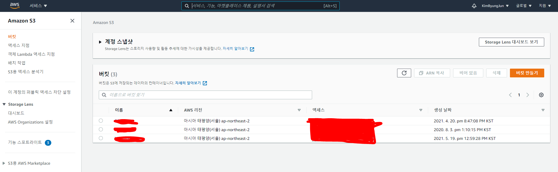The width and height of the screenshot is (558, 172).
Task: Click date 2020. 8. 3. pm 1:10:15 PM KST
Action: click(x=462, y=130)
